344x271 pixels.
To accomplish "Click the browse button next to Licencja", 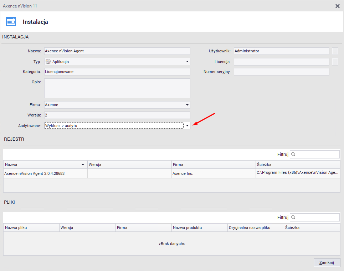I will pos(335,62).
